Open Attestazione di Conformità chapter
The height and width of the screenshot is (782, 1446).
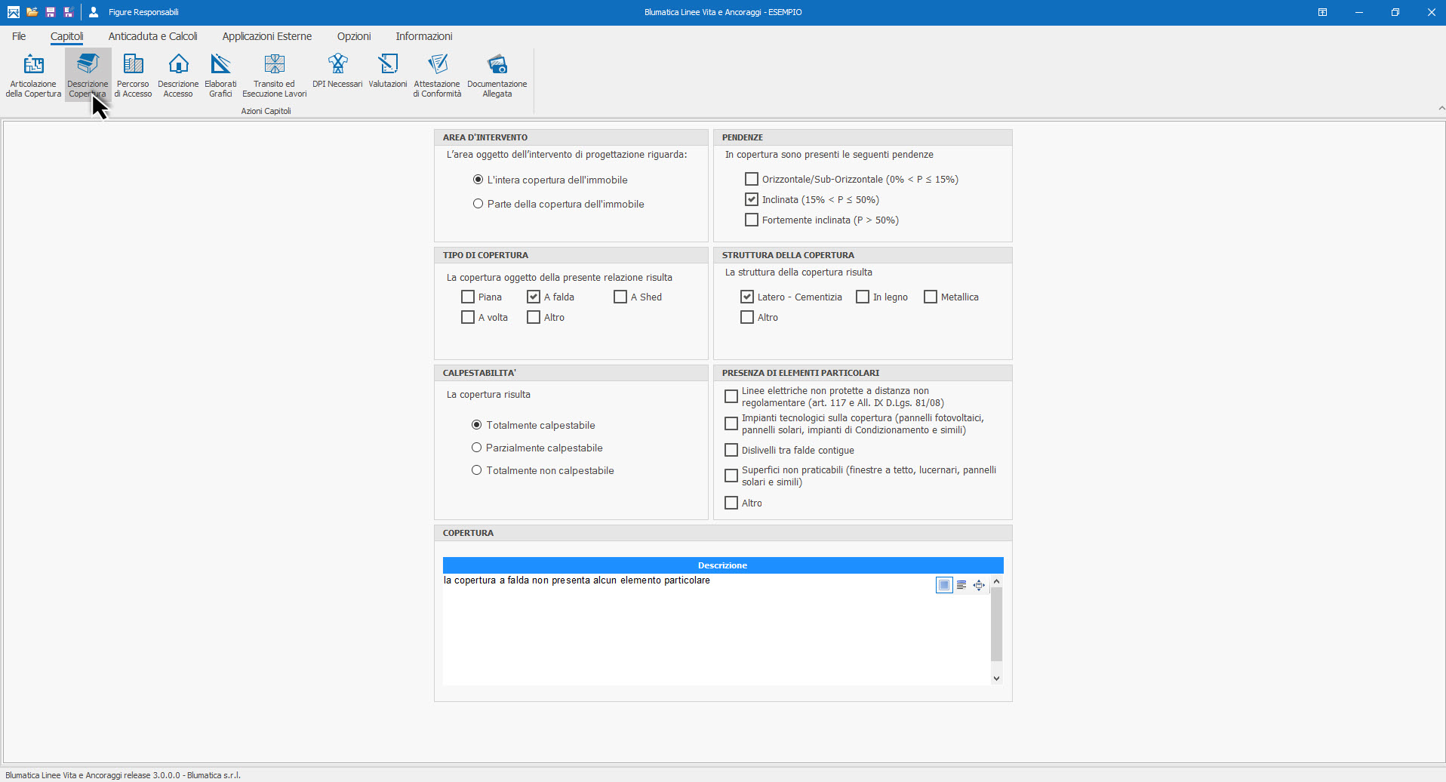point(437,75)
